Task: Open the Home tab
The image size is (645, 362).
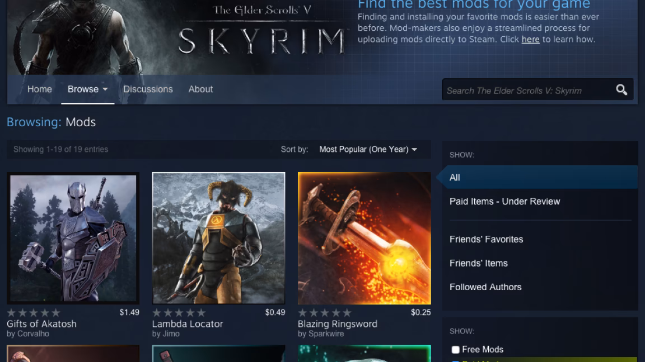Action: coord(40,89)
